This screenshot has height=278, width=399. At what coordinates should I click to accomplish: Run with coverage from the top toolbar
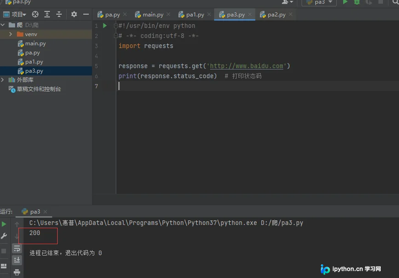click(369, 2)
